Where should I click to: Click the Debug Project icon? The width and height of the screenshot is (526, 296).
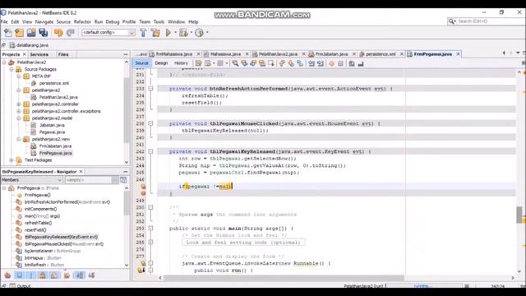[183, 33]
